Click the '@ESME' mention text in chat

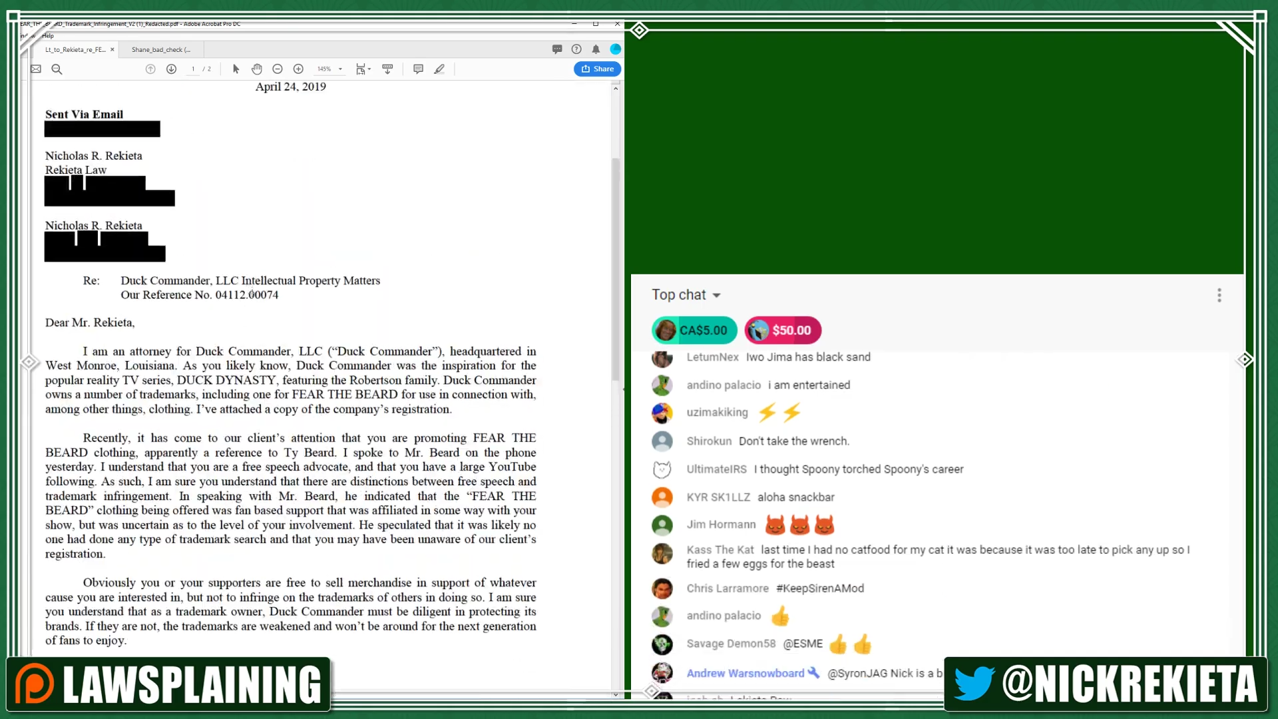coord(803,644)
